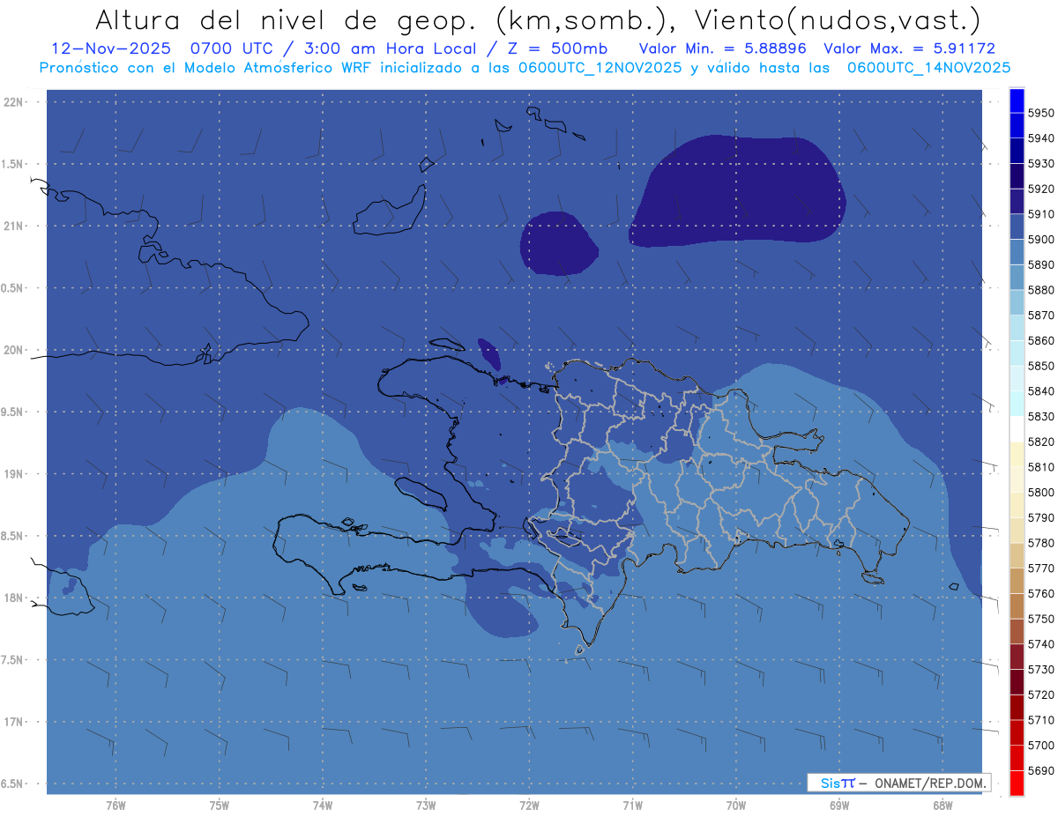Click the "22N" latitude label
This screenshot has height=817, width=1058.
pyautogui.click(x=13, y=102)
